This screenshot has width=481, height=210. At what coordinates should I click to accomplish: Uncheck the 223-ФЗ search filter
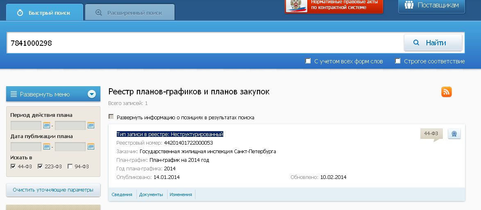coord(40,166)
